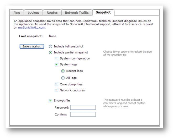Open the Lookup tab
Screen dimensions: 174x139
pos(33,13)
